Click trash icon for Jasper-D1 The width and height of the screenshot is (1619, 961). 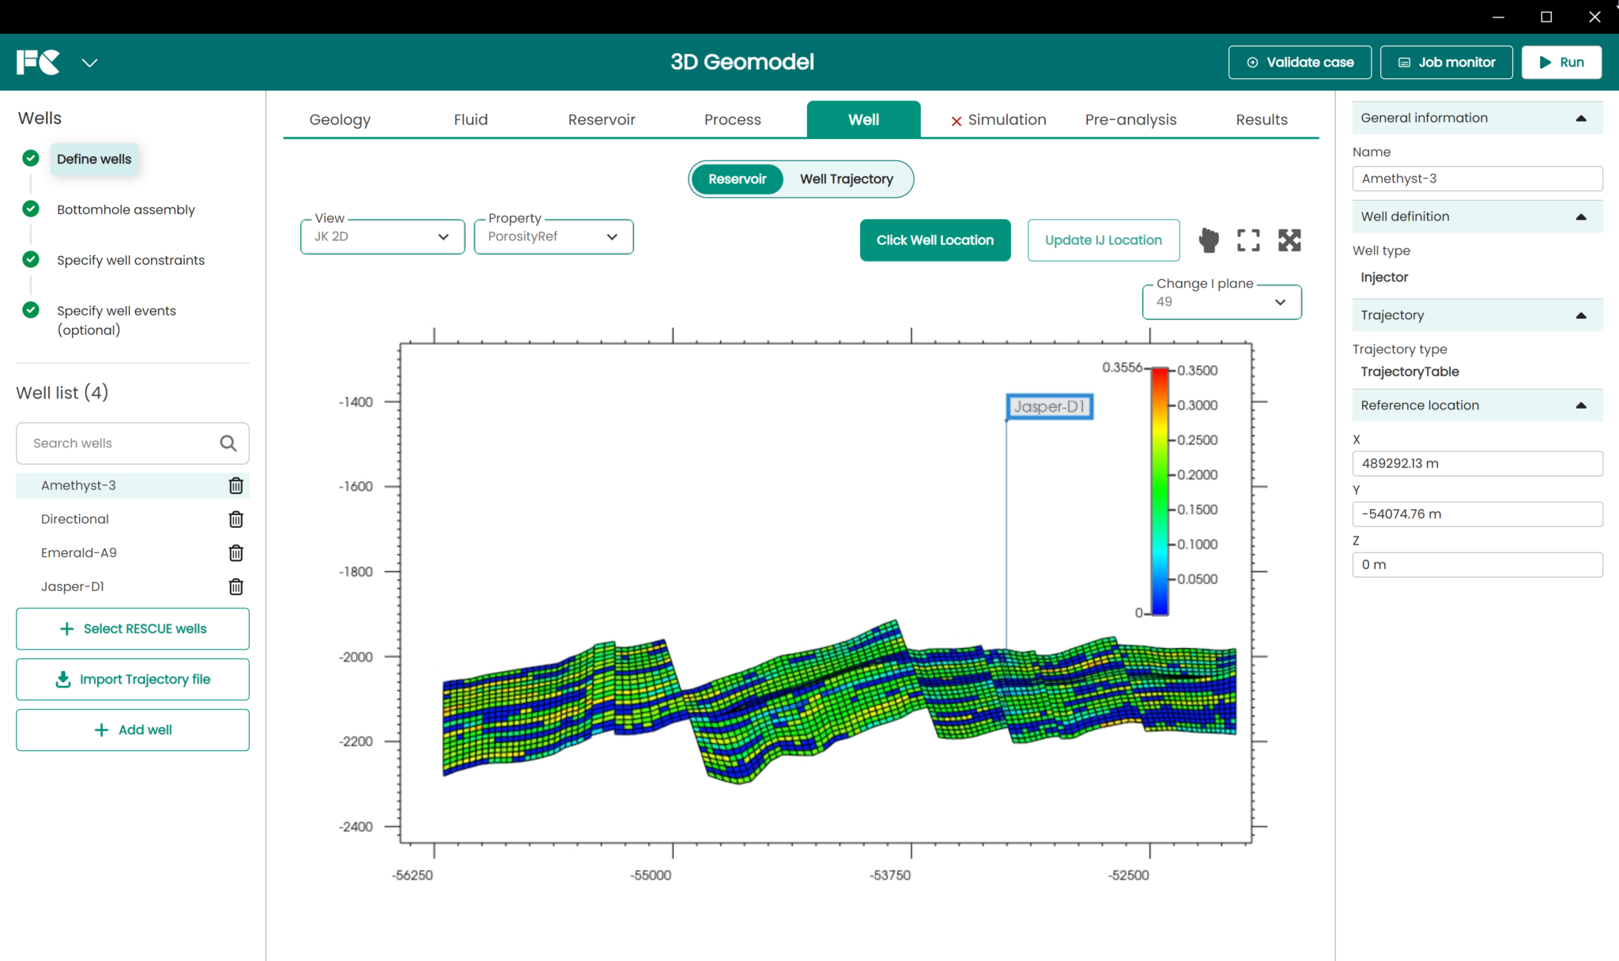coord(236,586)
